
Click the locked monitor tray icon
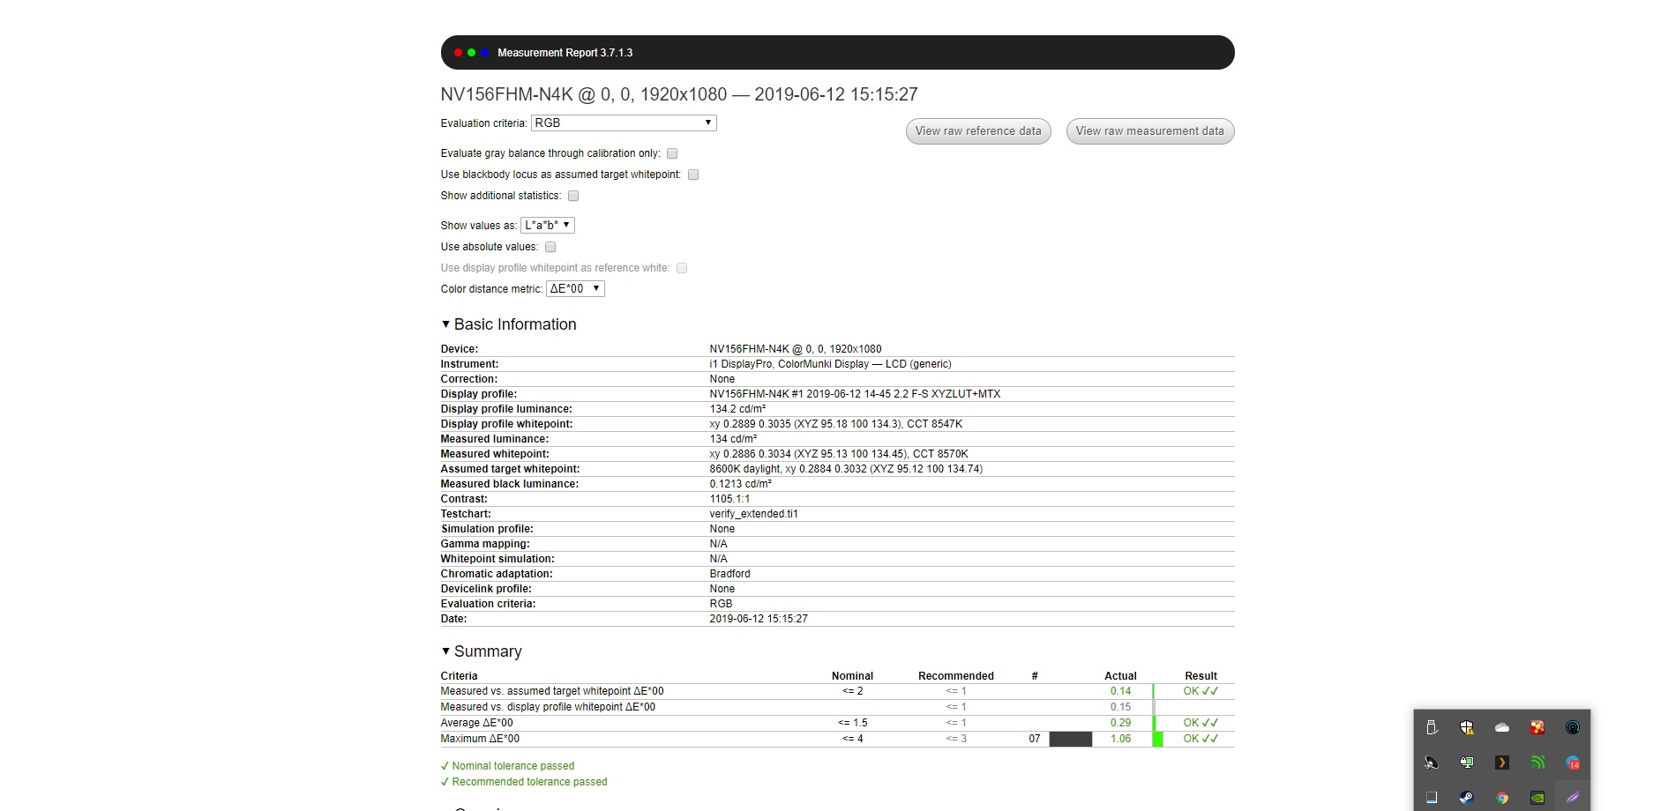tap(1467, 763)
